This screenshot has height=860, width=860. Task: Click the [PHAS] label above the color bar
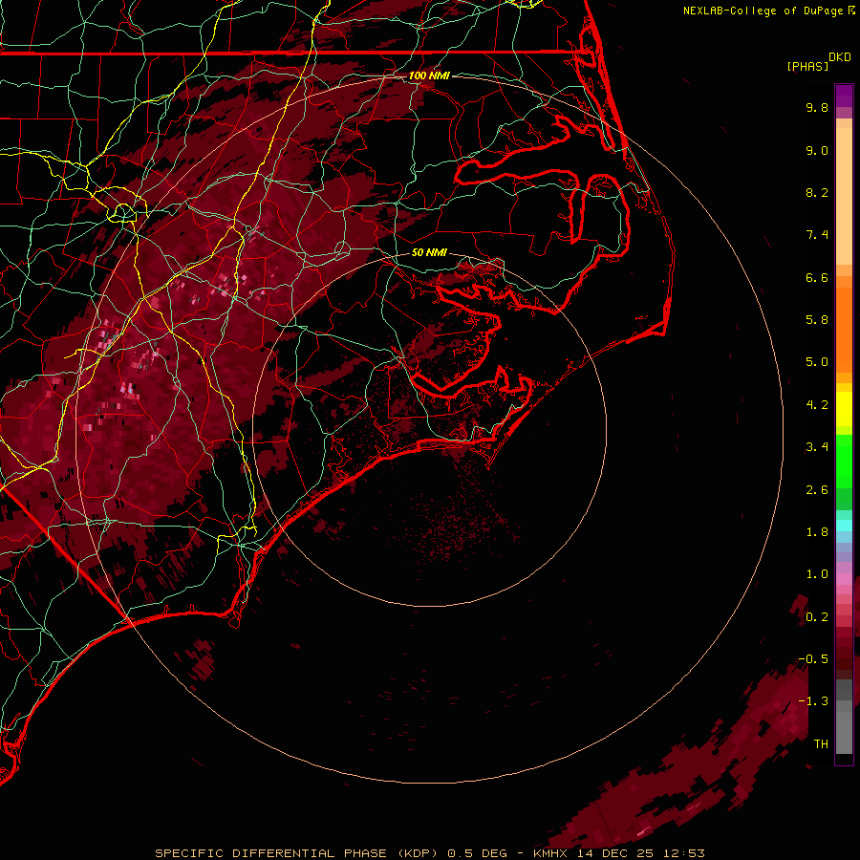click(x=807, y=67)
